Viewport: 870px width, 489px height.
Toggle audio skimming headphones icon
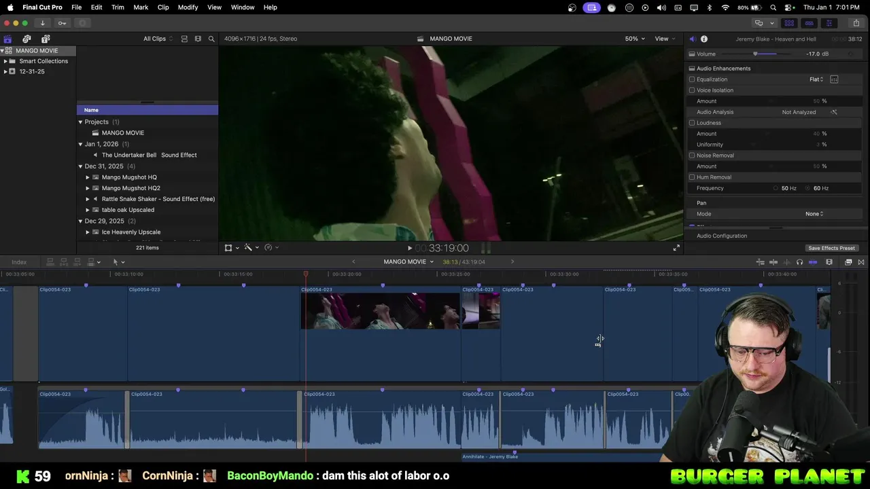point(799,262)
